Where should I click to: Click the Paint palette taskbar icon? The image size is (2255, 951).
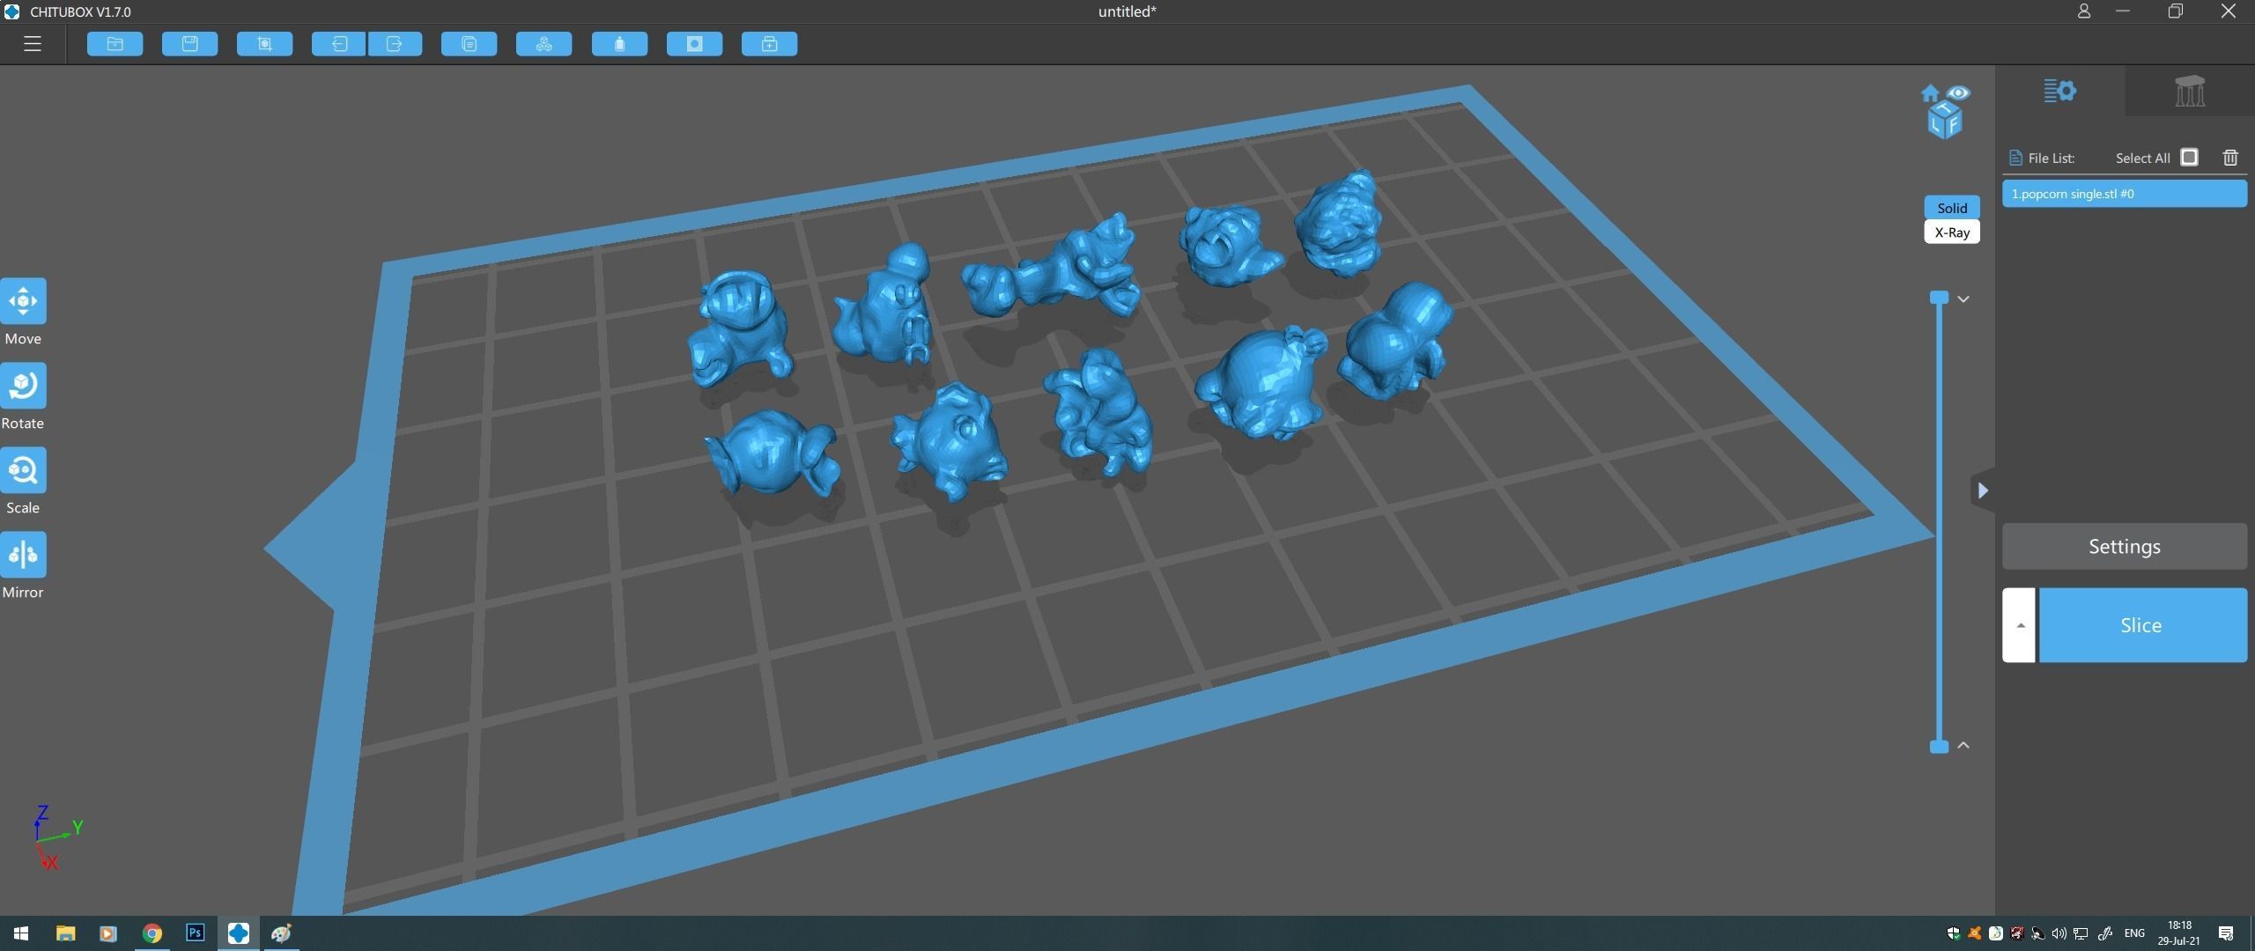point(281,933)
